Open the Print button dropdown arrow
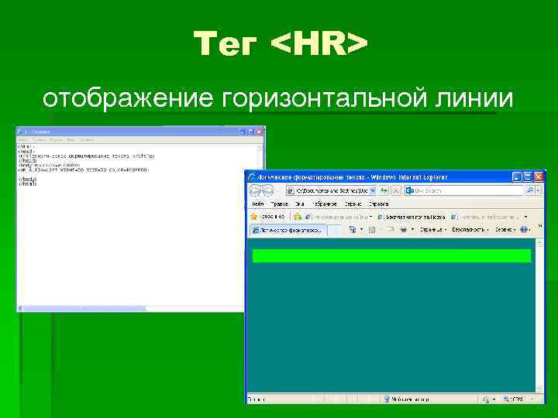This screenshot has width=558, height=418. pyautogui.click(x=412, y=230)
